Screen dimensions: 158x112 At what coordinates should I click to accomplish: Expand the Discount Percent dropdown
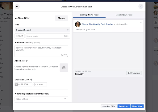coord(42,30)
